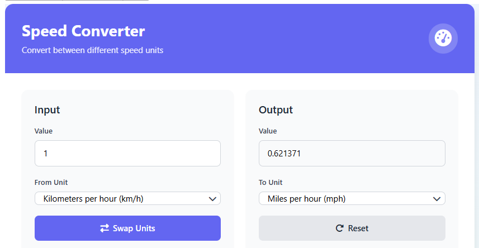Click the Output value field showing 0.621371
Viewport: 479px width, 248px height.
pos(352,153)
